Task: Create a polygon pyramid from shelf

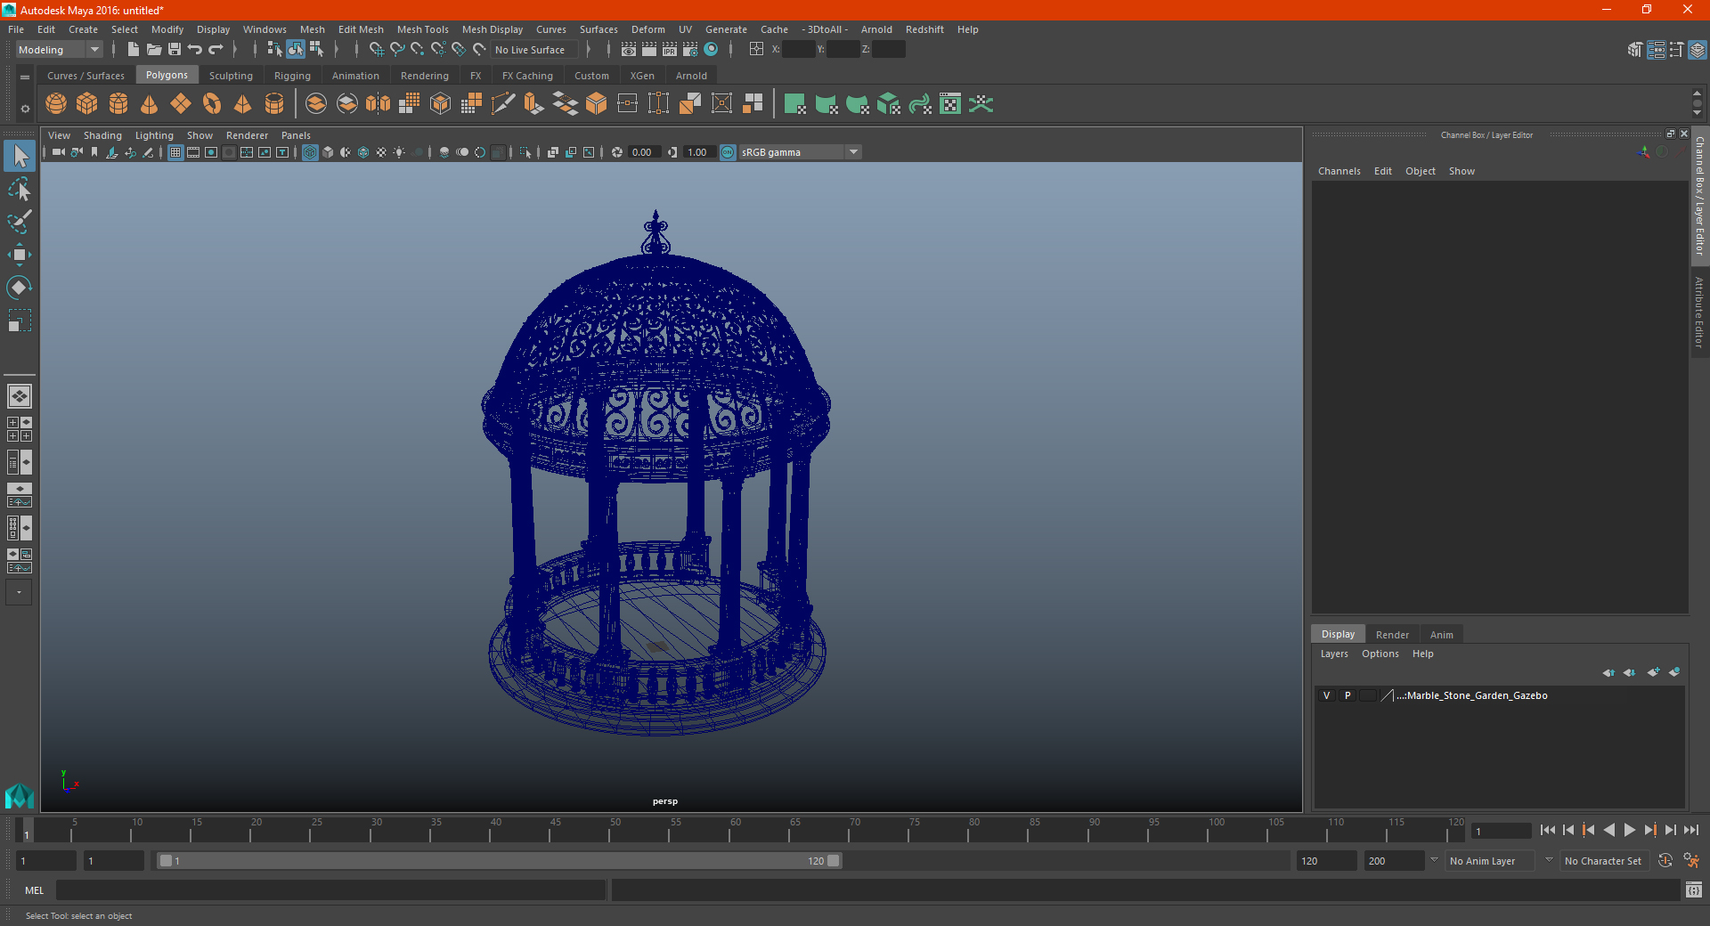Action: click(x=243, y=104)
